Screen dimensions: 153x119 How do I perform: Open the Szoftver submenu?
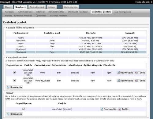pos(40,12)
